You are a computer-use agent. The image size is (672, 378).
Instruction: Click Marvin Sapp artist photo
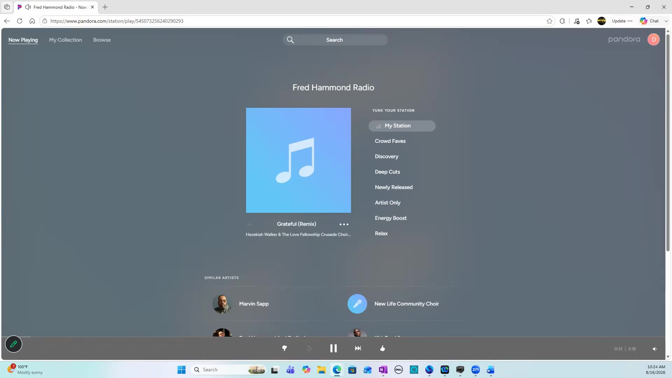222,304
